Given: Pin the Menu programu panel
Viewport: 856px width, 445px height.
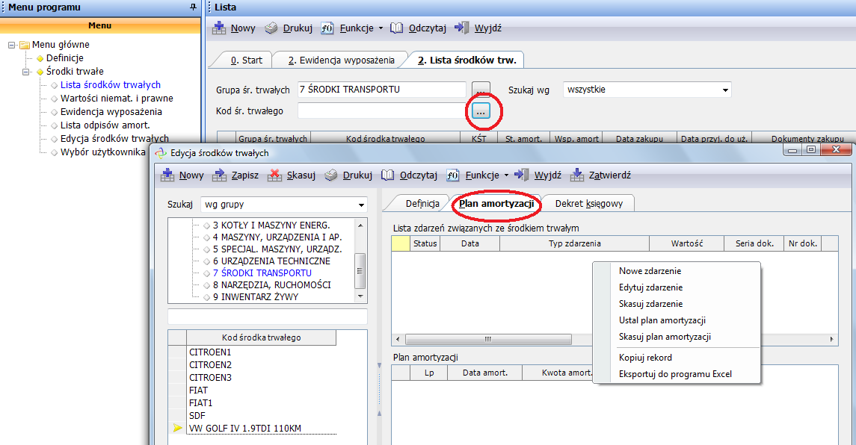Looking at the screenshot, I should coord(194,7).
